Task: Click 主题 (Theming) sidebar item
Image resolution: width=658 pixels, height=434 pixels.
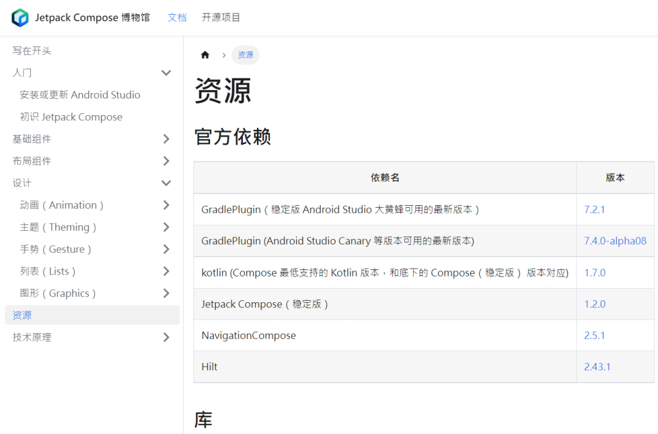Action: click(x=58, y=227)
